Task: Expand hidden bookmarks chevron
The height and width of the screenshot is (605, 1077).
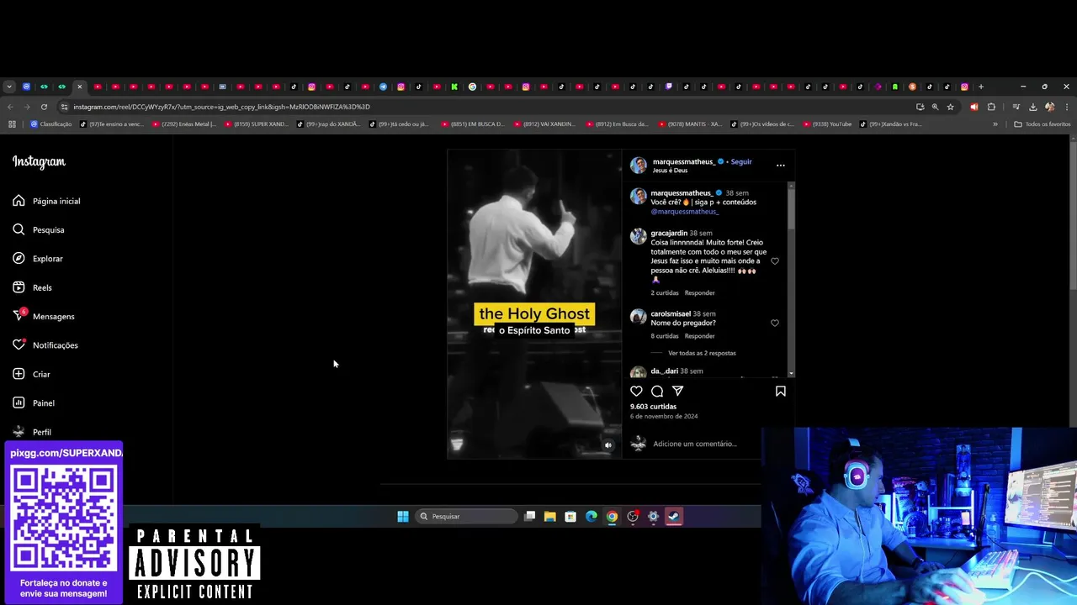Action: pyautogui.click(x=995, y=124)
